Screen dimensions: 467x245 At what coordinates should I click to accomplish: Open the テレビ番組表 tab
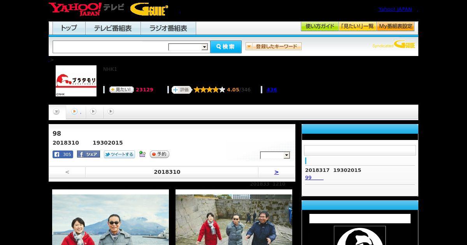(113, 28)
